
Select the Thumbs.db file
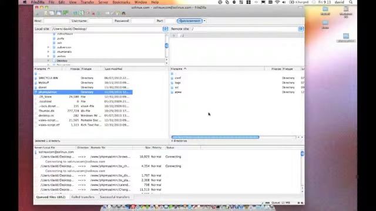coord(46,111)
